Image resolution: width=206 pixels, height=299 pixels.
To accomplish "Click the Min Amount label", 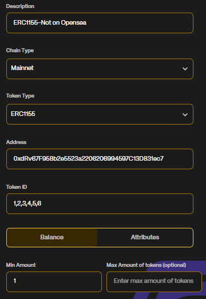I will [x=21, y=265].
